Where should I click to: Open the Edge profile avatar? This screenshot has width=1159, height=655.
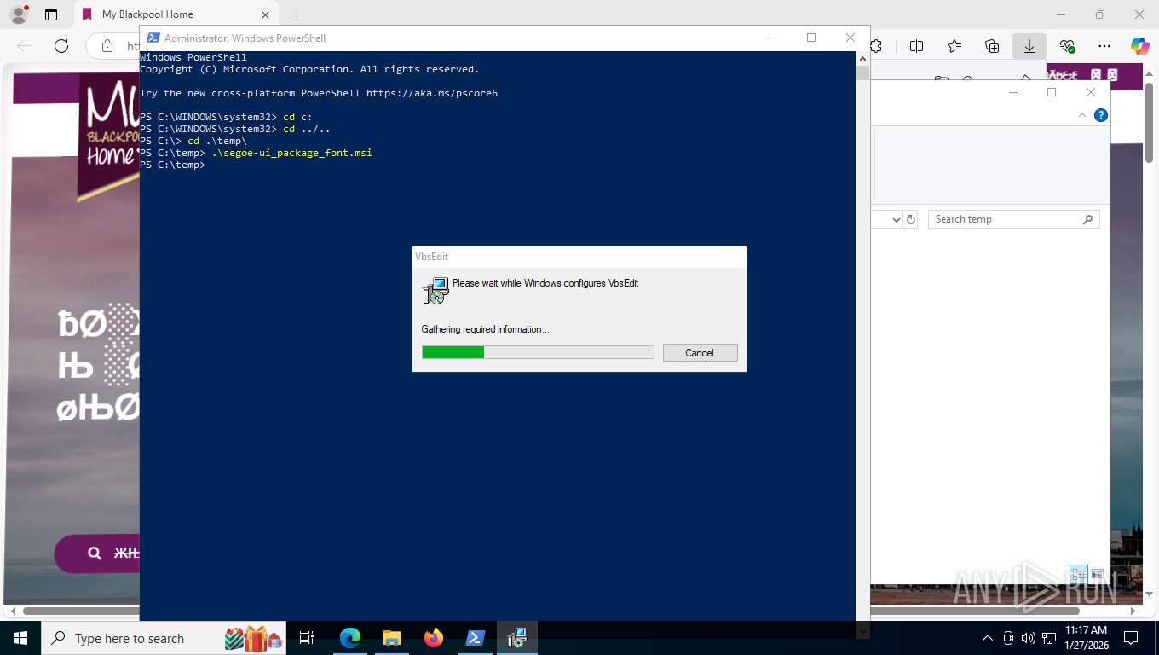[18, 14]
